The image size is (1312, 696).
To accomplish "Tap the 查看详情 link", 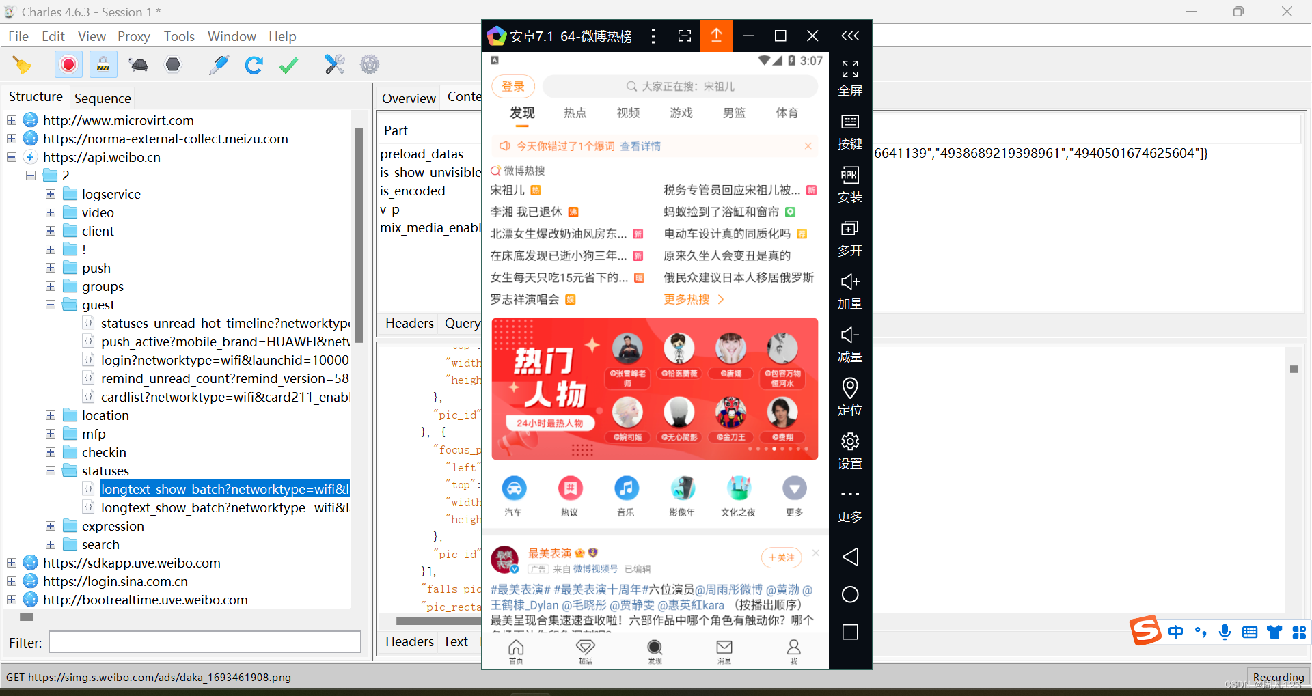I will (640, 146).
